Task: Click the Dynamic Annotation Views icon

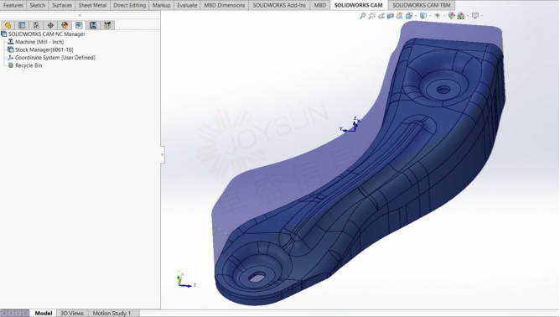Action: 400,16
